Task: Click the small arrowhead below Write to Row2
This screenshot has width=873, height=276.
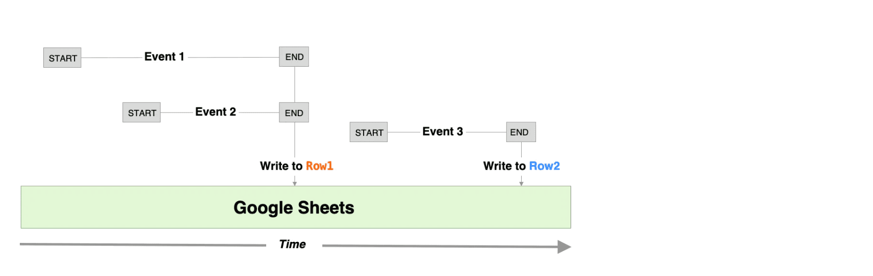Action: click(x=521, y=183)
